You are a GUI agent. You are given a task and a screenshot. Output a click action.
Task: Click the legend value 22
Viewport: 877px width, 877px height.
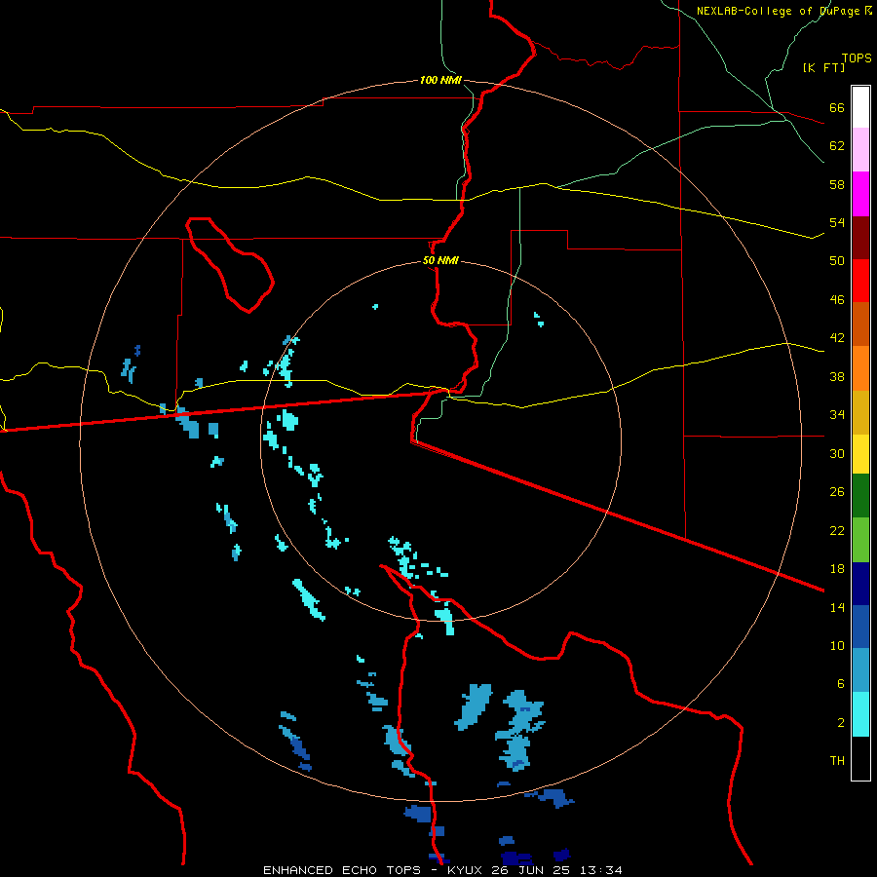[837, 530]
